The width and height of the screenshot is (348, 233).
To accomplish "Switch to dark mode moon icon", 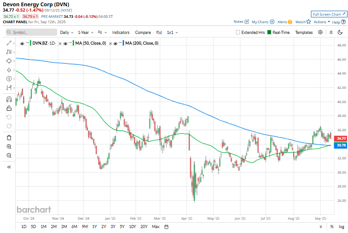I will click(x=340, y=32).
